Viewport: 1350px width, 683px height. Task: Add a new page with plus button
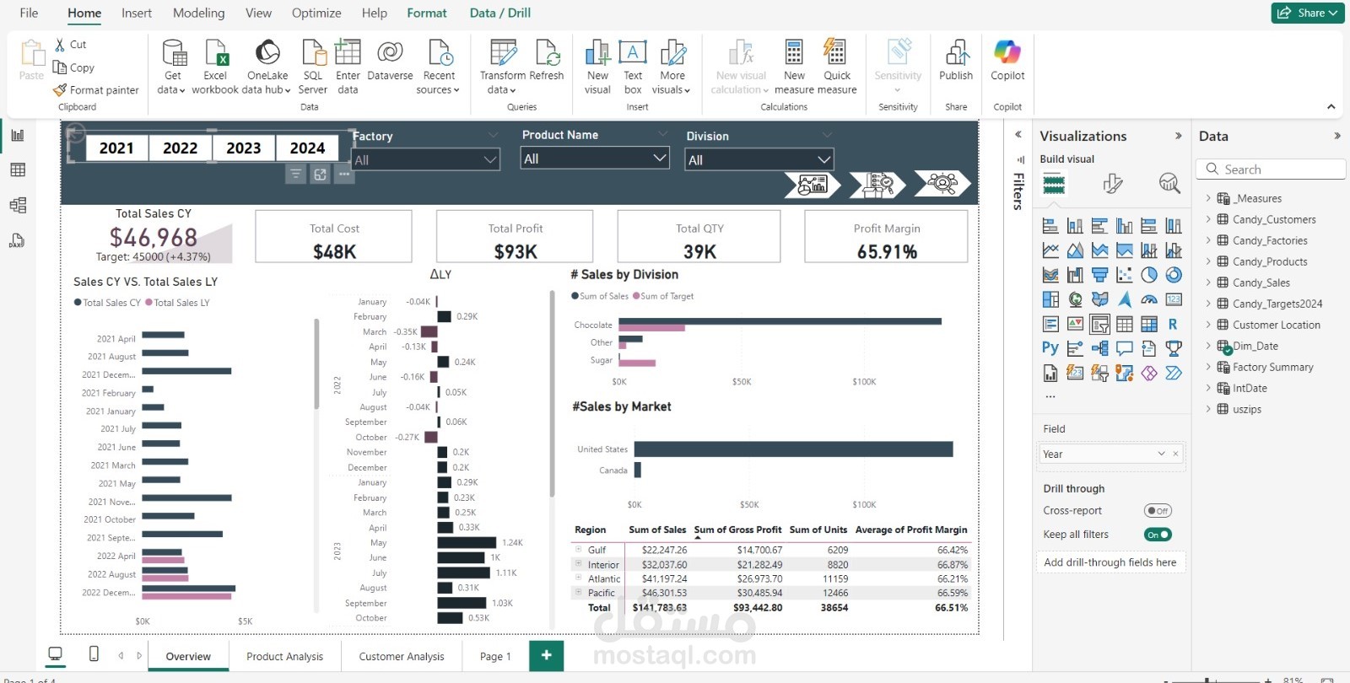(x=547, y=655)
